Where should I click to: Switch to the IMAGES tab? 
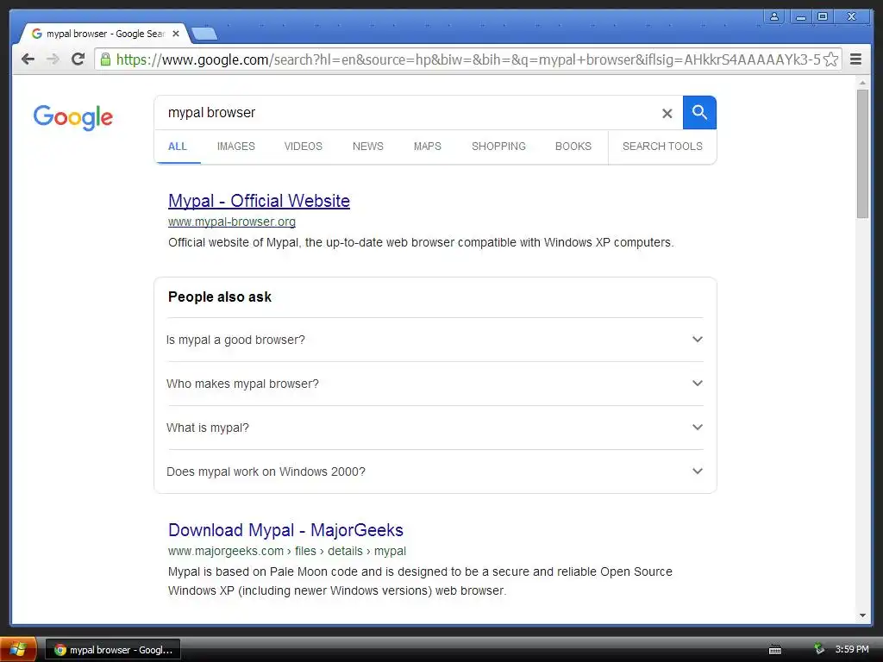(236, 147)
